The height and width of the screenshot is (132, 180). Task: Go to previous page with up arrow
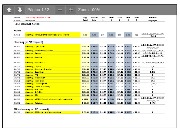(x=9, y=10)
